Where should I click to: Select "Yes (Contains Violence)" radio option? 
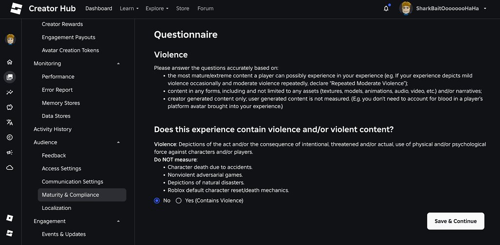[x=179, y=201]
